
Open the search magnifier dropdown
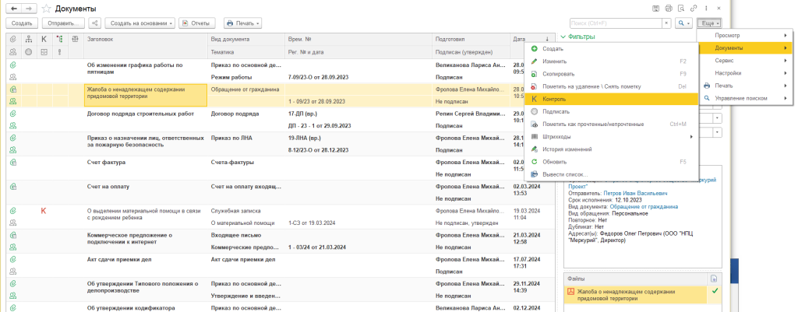(x=684, y=23)
